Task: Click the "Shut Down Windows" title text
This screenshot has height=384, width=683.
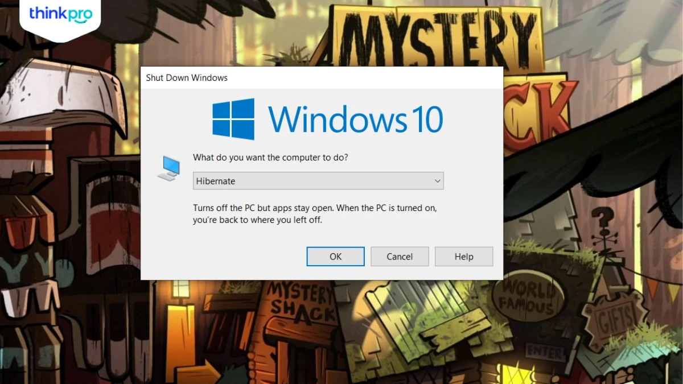Action: pos(187,78)
